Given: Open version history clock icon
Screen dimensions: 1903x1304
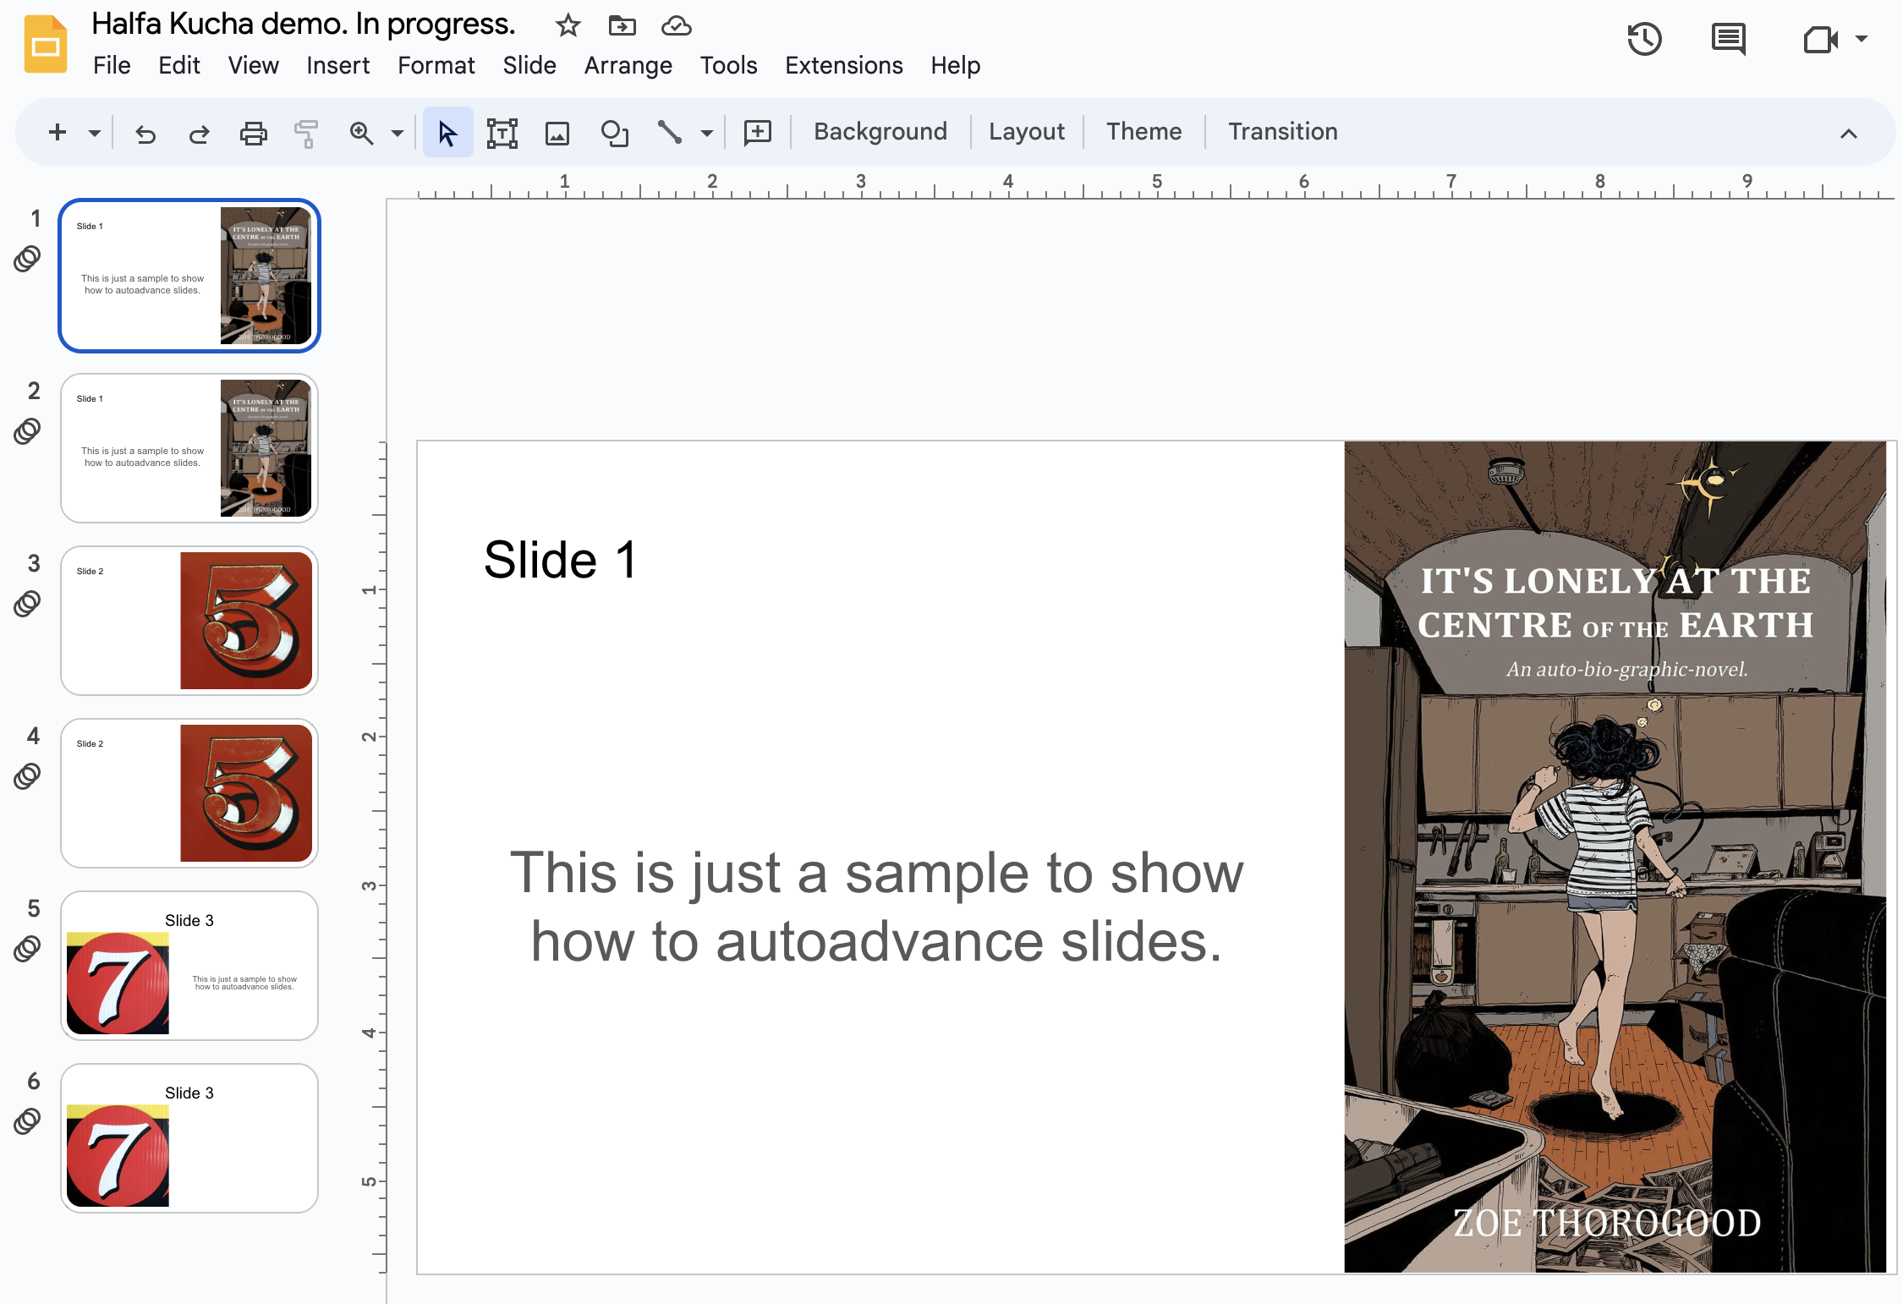Looking at the screenshot, I should point(1645,39).
